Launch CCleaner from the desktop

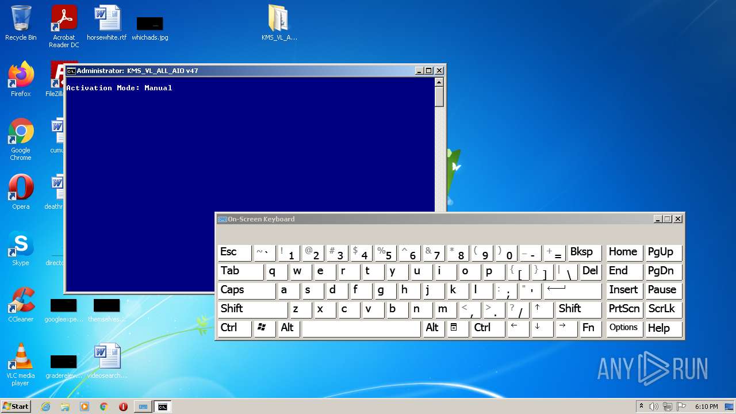point(21,305)
